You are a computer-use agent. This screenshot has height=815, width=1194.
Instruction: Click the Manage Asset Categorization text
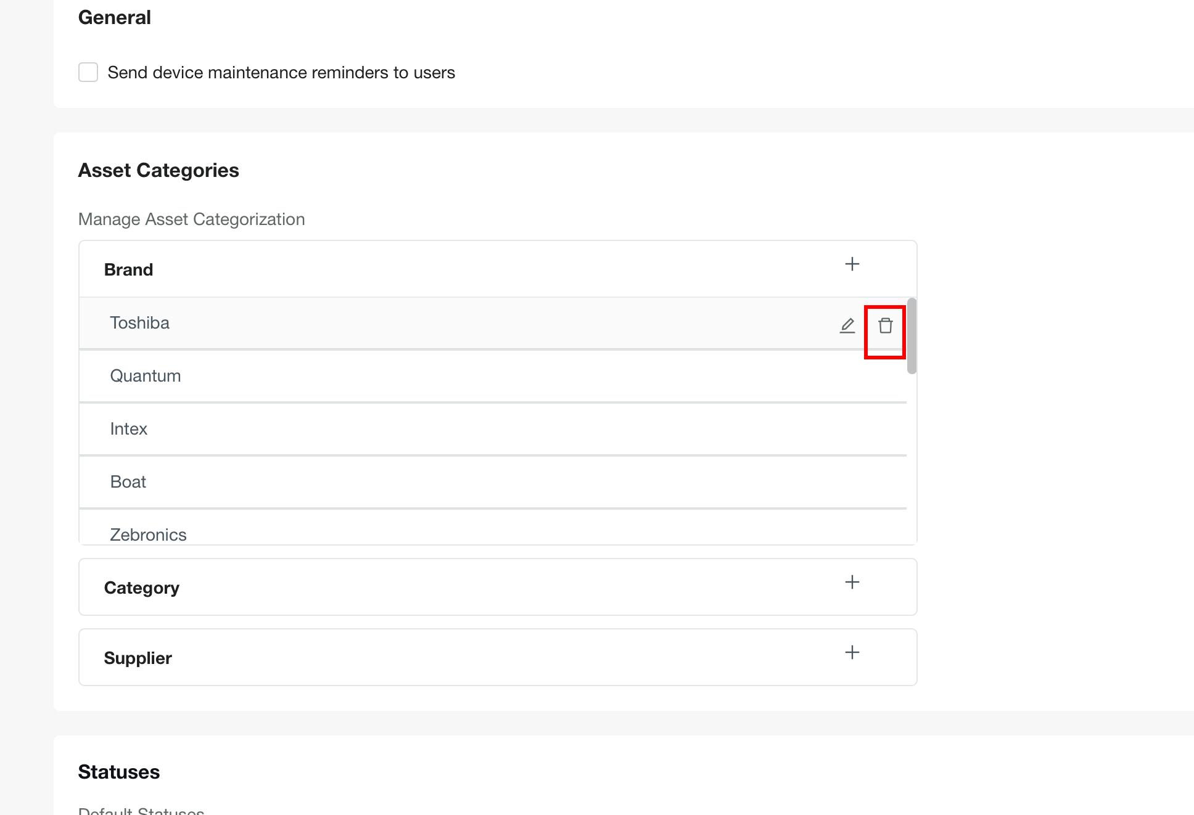[192, 219]
